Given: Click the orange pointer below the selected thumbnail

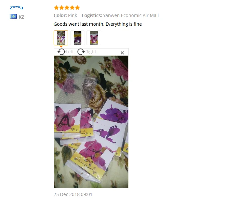Looking at the screenshot, I should click(61, 47).
